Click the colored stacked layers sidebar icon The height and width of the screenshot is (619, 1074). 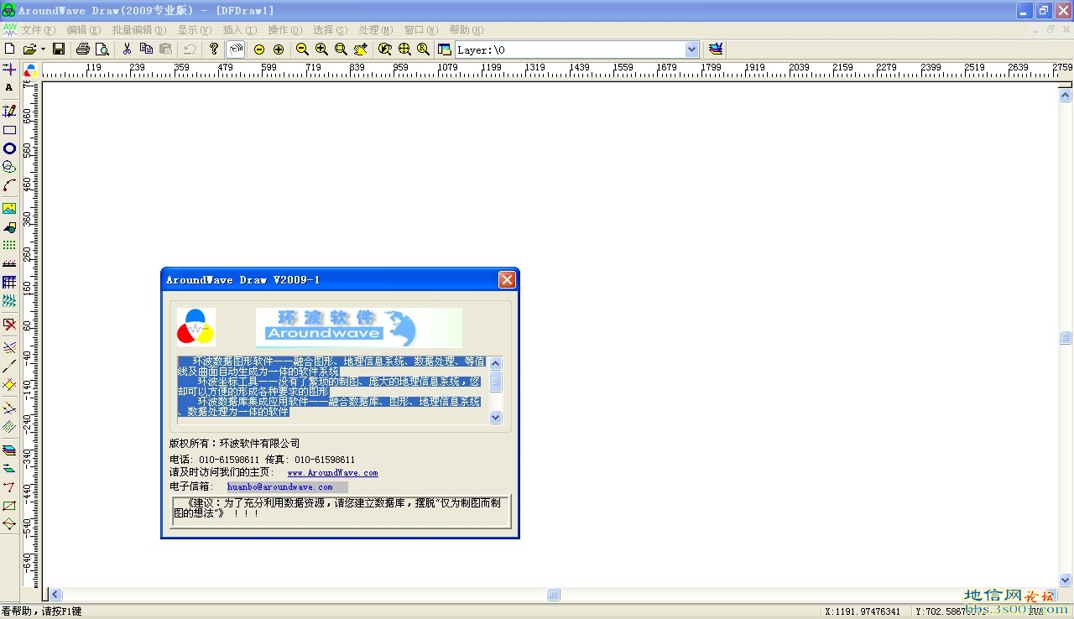[9, 450]
